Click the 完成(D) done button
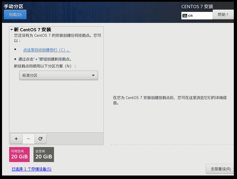The width and height of the screenshot is (237, 179). (15, 14)
